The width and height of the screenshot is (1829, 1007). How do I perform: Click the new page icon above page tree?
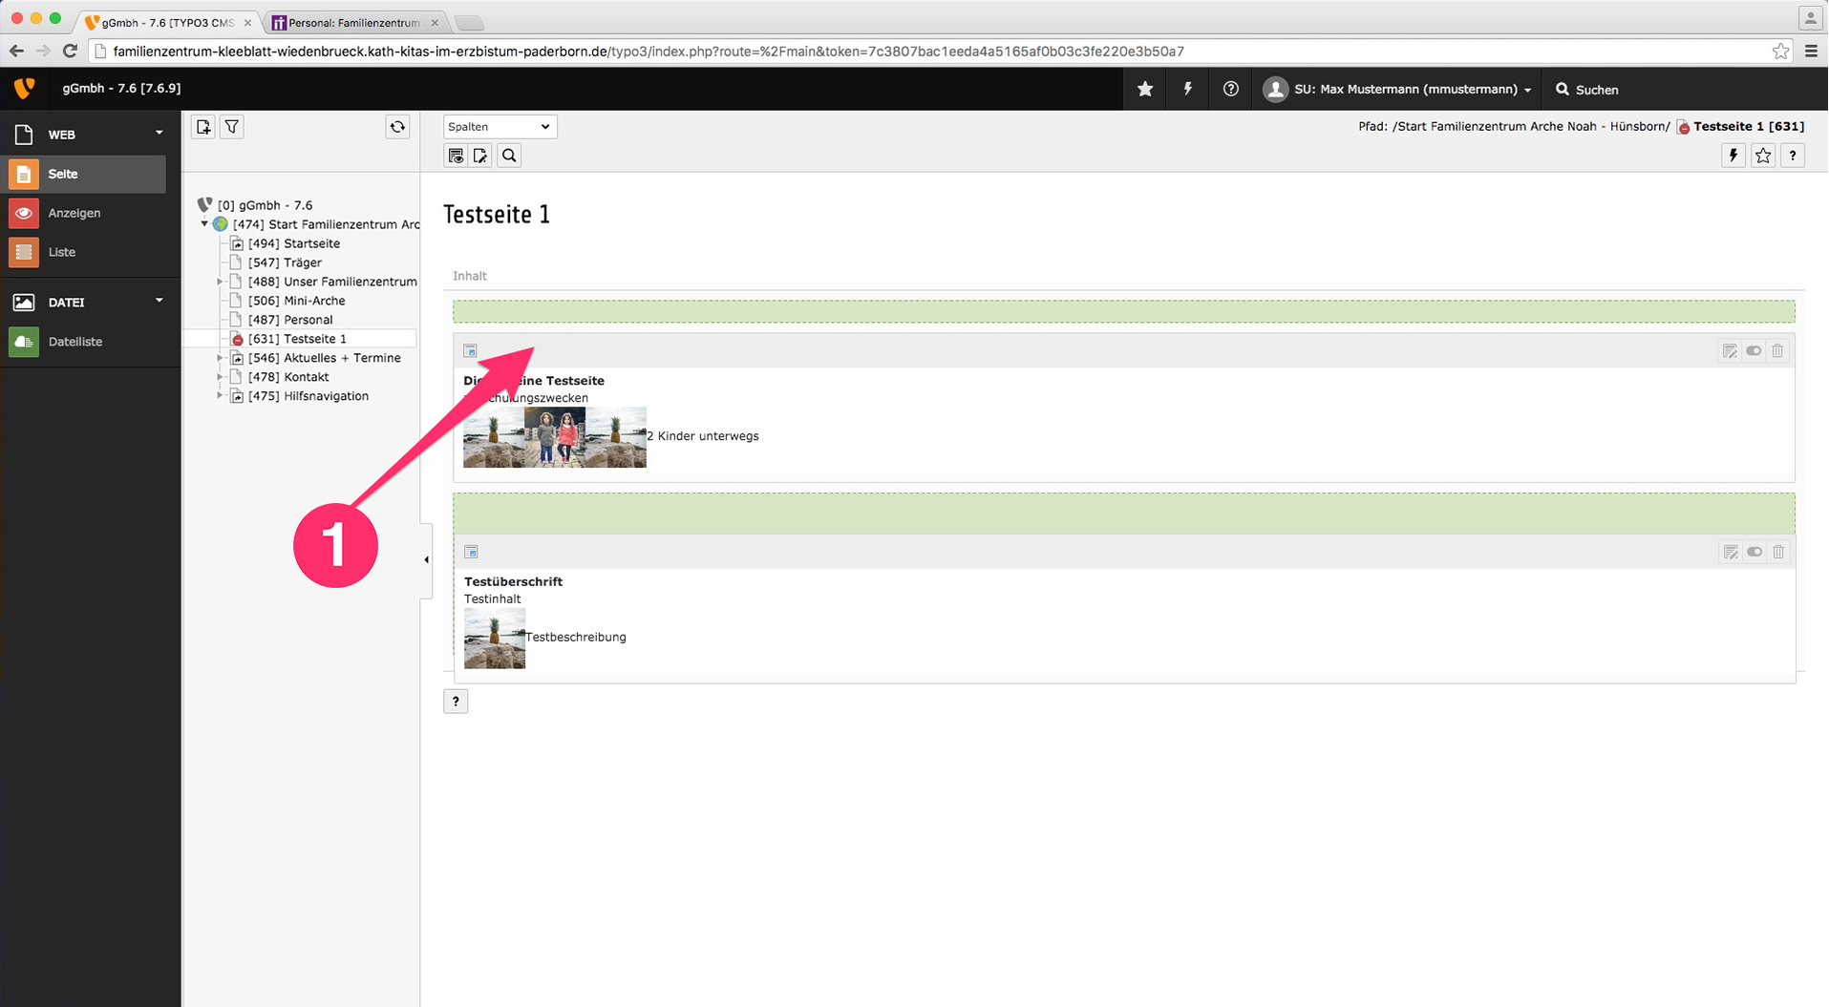pyautogui.click(x=203, y=127)
